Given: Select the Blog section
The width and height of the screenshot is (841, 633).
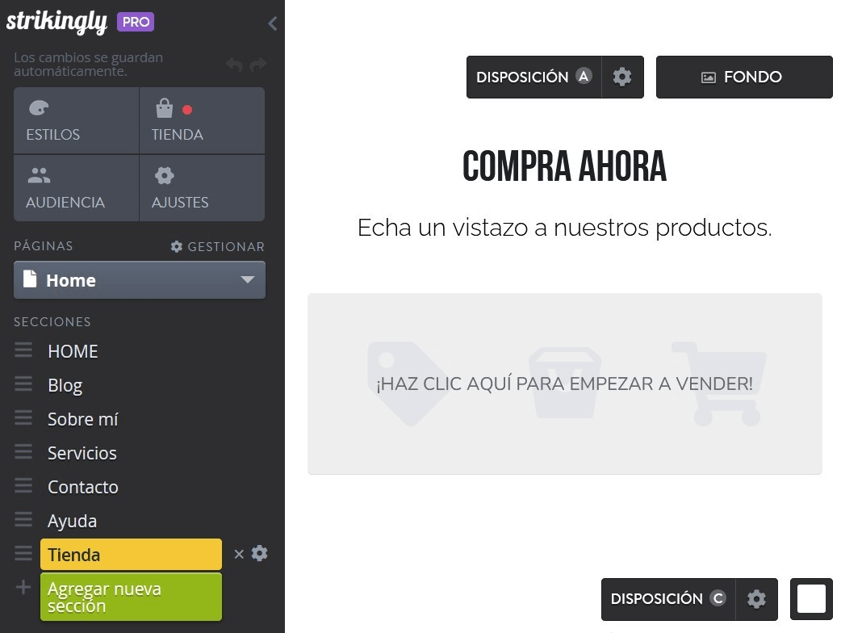Looking at the screenshot, I should pos(65,385).
